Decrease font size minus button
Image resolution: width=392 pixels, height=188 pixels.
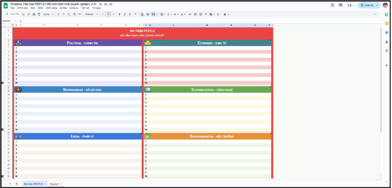pos(103,15)
